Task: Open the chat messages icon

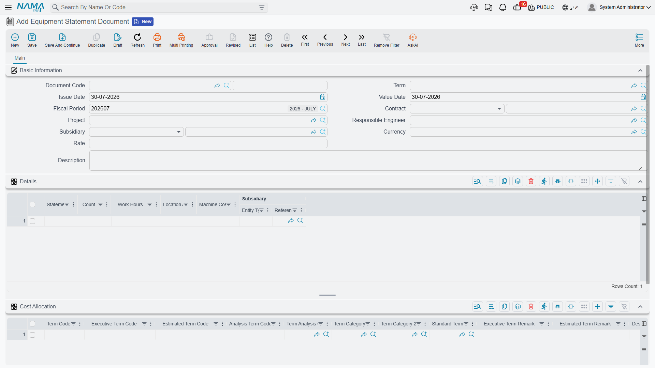Action: 489,7
